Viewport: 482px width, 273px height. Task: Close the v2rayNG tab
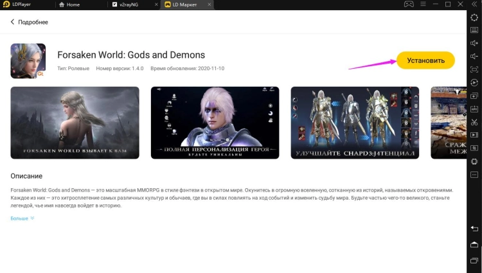(156, 4)
